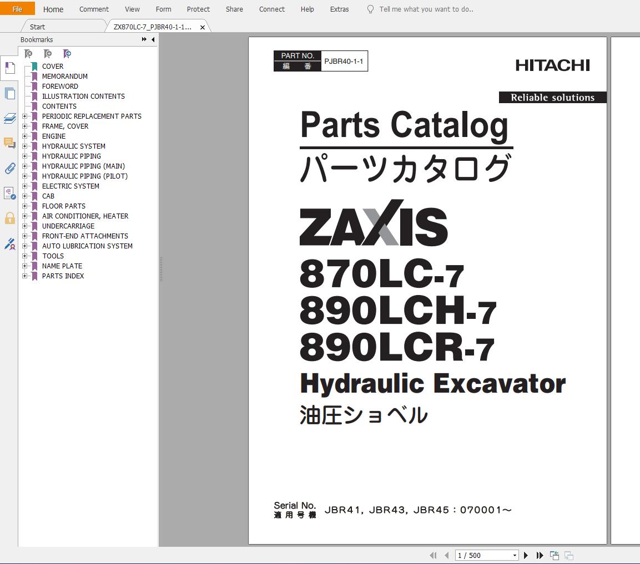This screenshot has height=564, width=640.
Task: Click the next view icon in status bar
Action: click(x=569, y=555)
